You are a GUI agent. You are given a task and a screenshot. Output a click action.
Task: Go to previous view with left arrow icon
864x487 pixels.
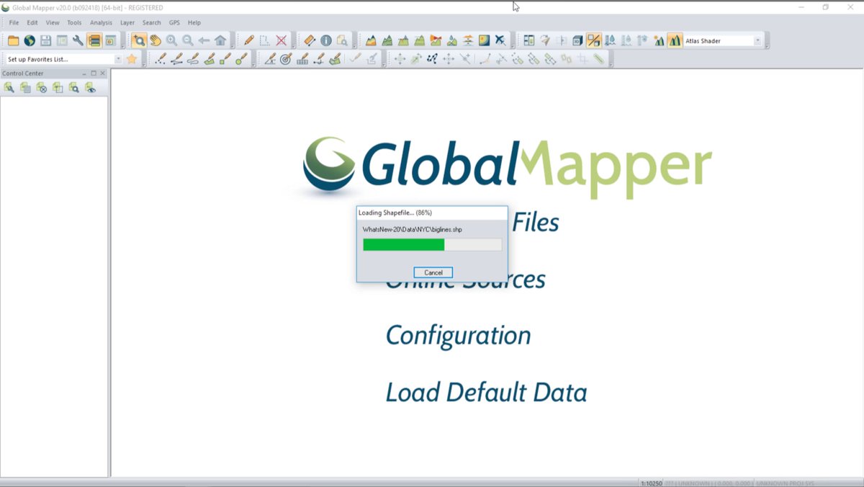(x=204, y=41)
